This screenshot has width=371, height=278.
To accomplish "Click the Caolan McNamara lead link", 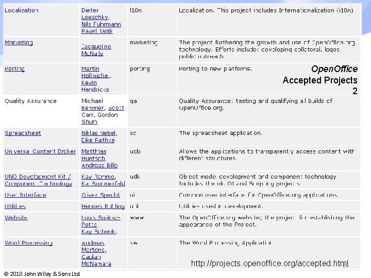I will [96, 260].
